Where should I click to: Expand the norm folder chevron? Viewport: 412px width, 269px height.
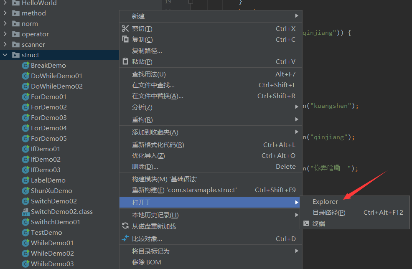point(5,23)
